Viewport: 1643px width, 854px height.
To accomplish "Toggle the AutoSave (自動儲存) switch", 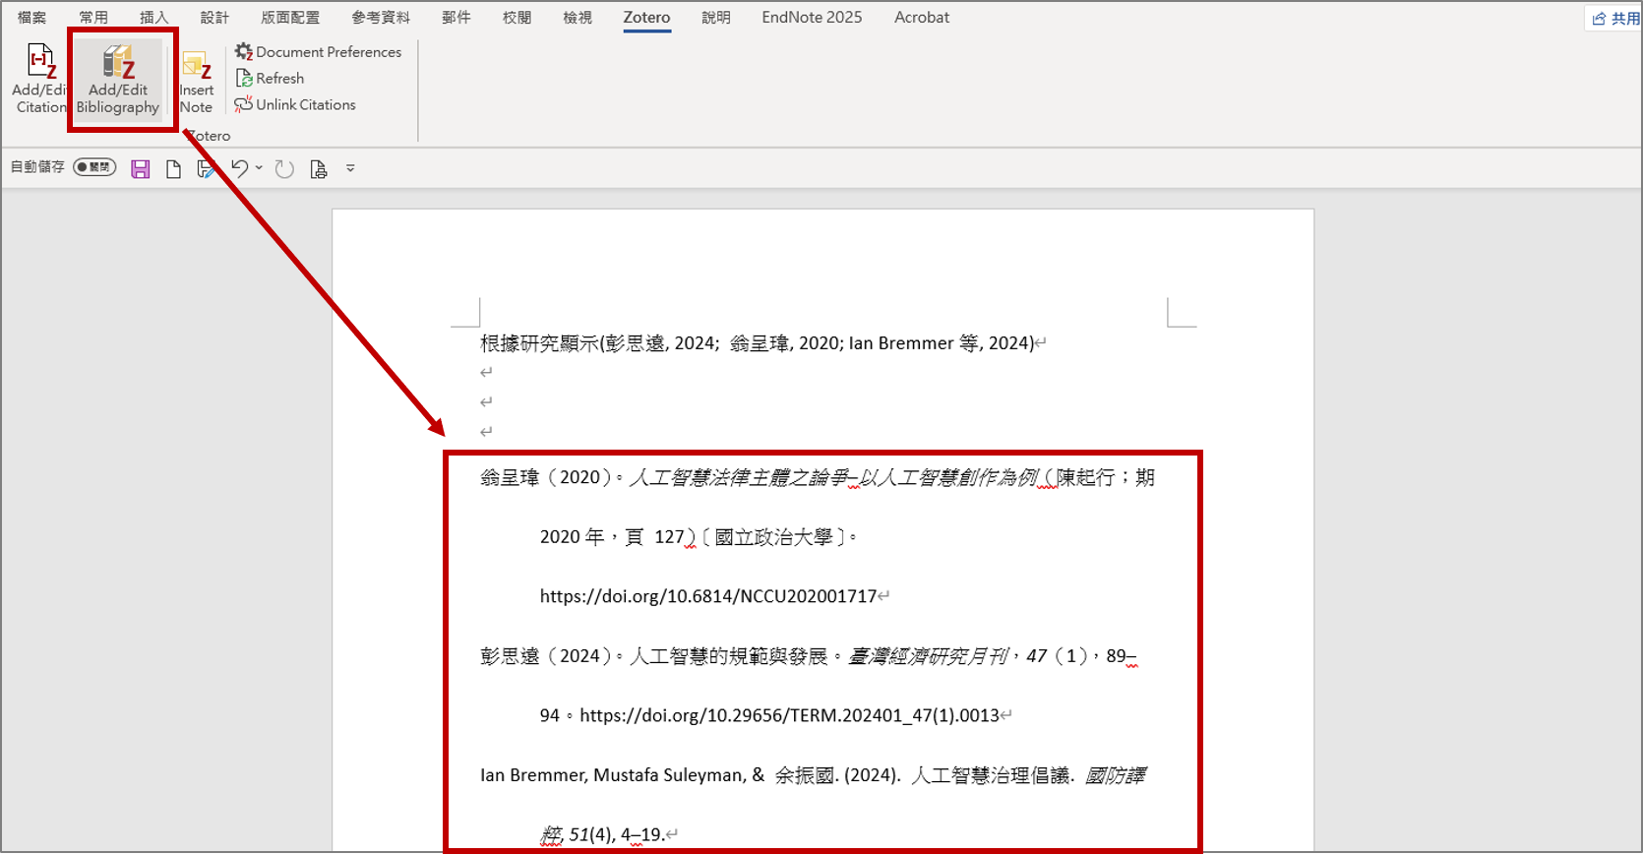I will (94, 167).
